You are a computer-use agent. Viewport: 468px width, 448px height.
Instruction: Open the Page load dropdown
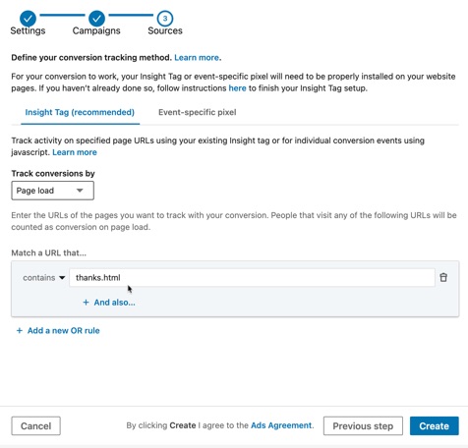pos(52,191)
